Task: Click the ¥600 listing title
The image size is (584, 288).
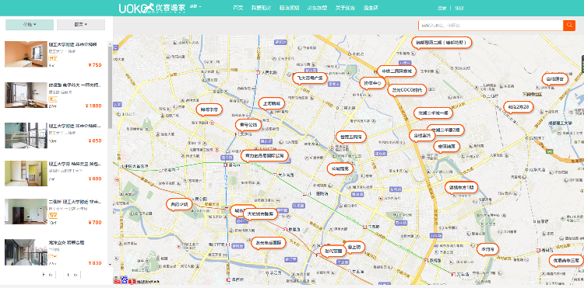Action: click(x=75, y=164)
